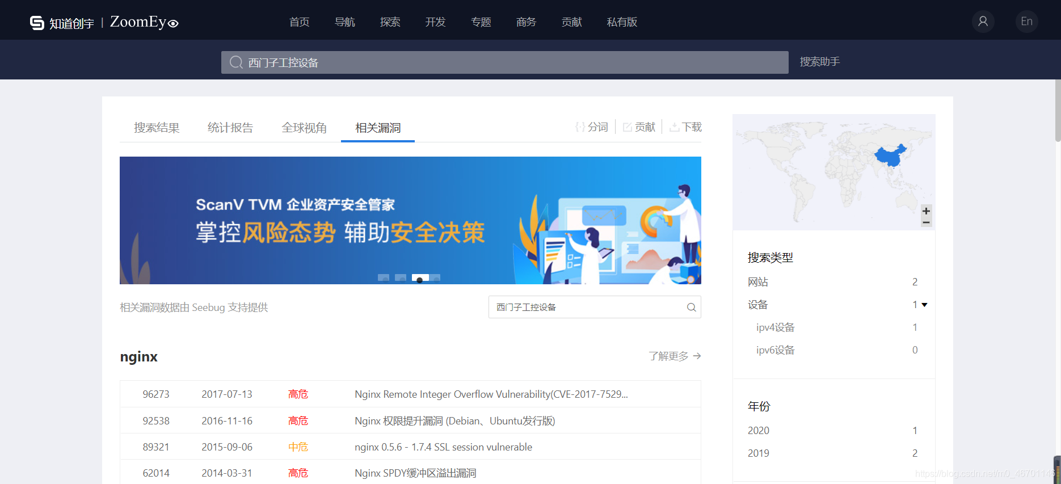Click the 中危 severity label
The width and height of the screenshot is (1061, 484).
coord(298,447)
